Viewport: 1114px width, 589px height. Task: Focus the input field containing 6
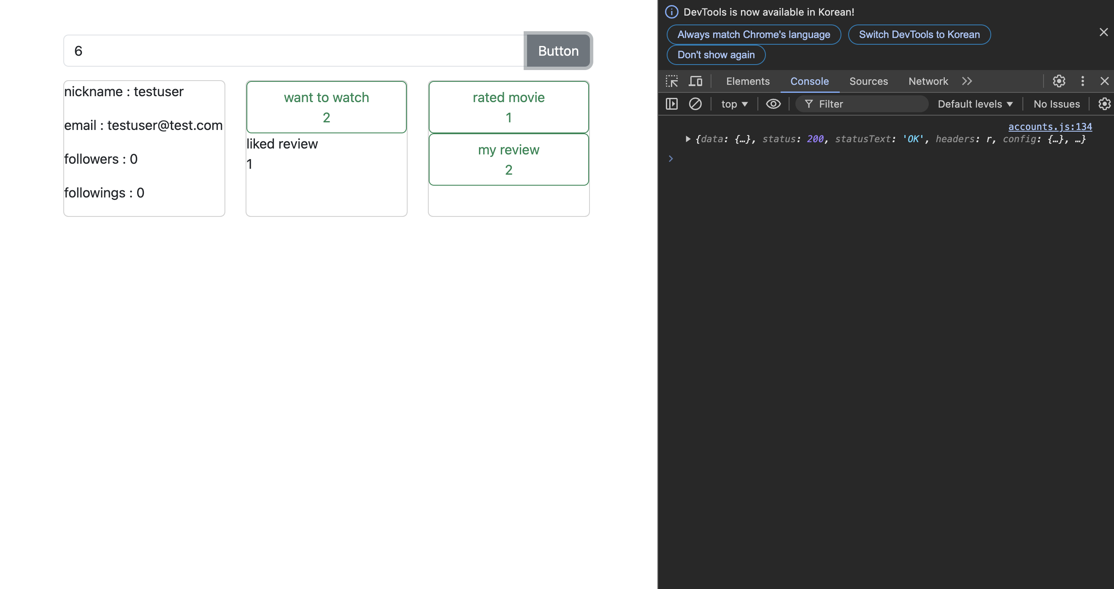coord(295,51)
